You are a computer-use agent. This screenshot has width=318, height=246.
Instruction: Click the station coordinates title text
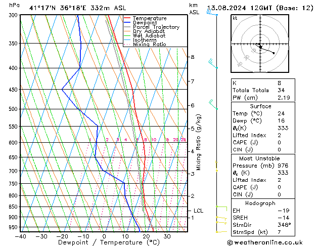[78, 8]
